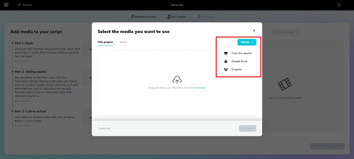Click Recommend text under Part 3
This screenshot has width=354, height=159.
coord(23,126)
